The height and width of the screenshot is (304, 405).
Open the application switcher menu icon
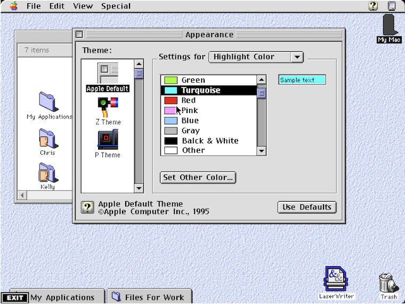click(392, 6)
